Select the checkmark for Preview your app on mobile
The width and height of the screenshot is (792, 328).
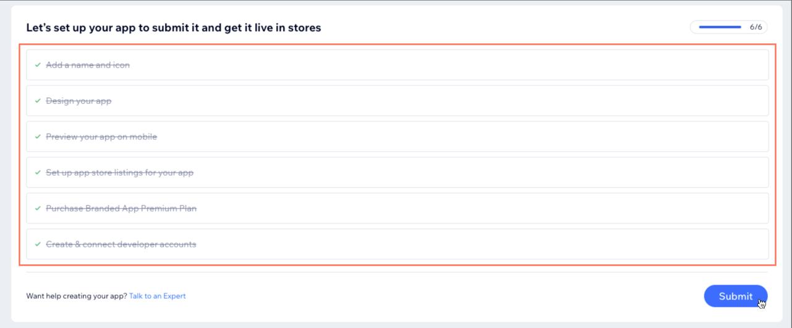(38, 137)
